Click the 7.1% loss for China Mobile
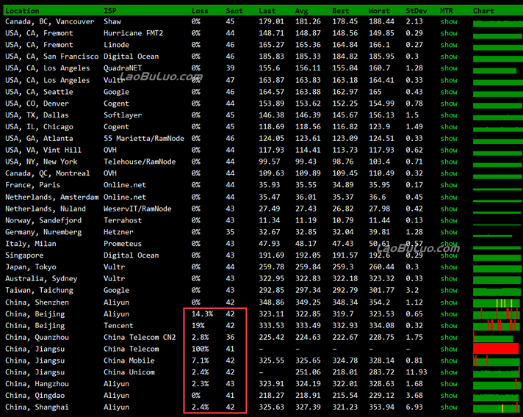The image size is (523, 417). [200, 361]
